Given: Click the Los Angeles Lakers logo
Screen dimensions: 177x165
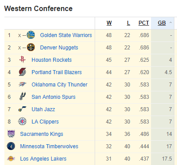Looking at the screenshot, I should tap(11, 158).
